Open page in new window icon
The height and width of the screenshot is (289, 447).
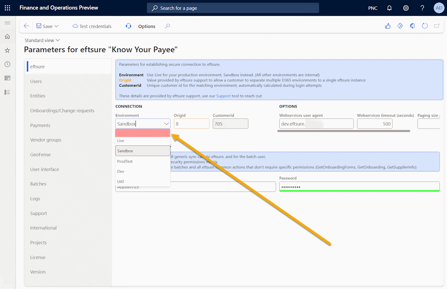pyautogui.click(x=437, y=26)
